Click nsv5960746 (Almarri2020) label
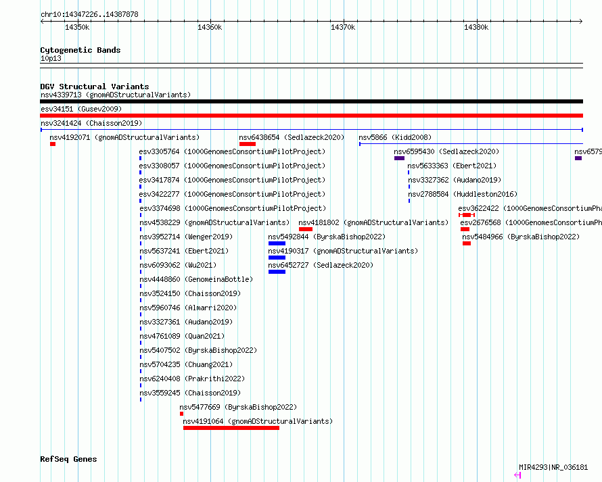602x482 pixels. (x=188, y=308)
